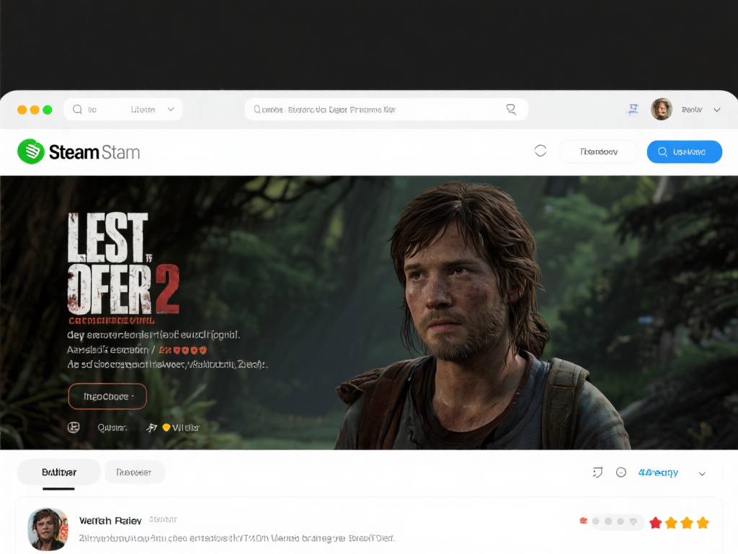
Task: Open the address bar site dropdown arrow
Action: 172,109
